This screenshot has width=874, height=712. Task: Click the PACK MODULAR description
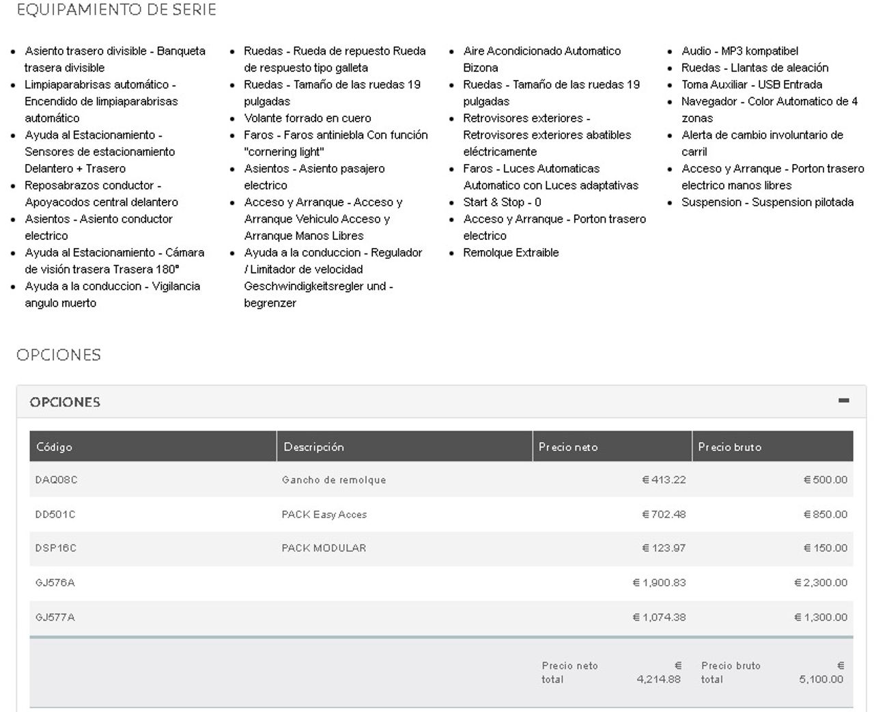[x=324, y=548]
